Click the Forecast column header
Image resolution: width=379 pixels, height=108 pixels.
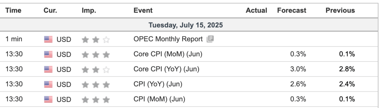point(292,10)
